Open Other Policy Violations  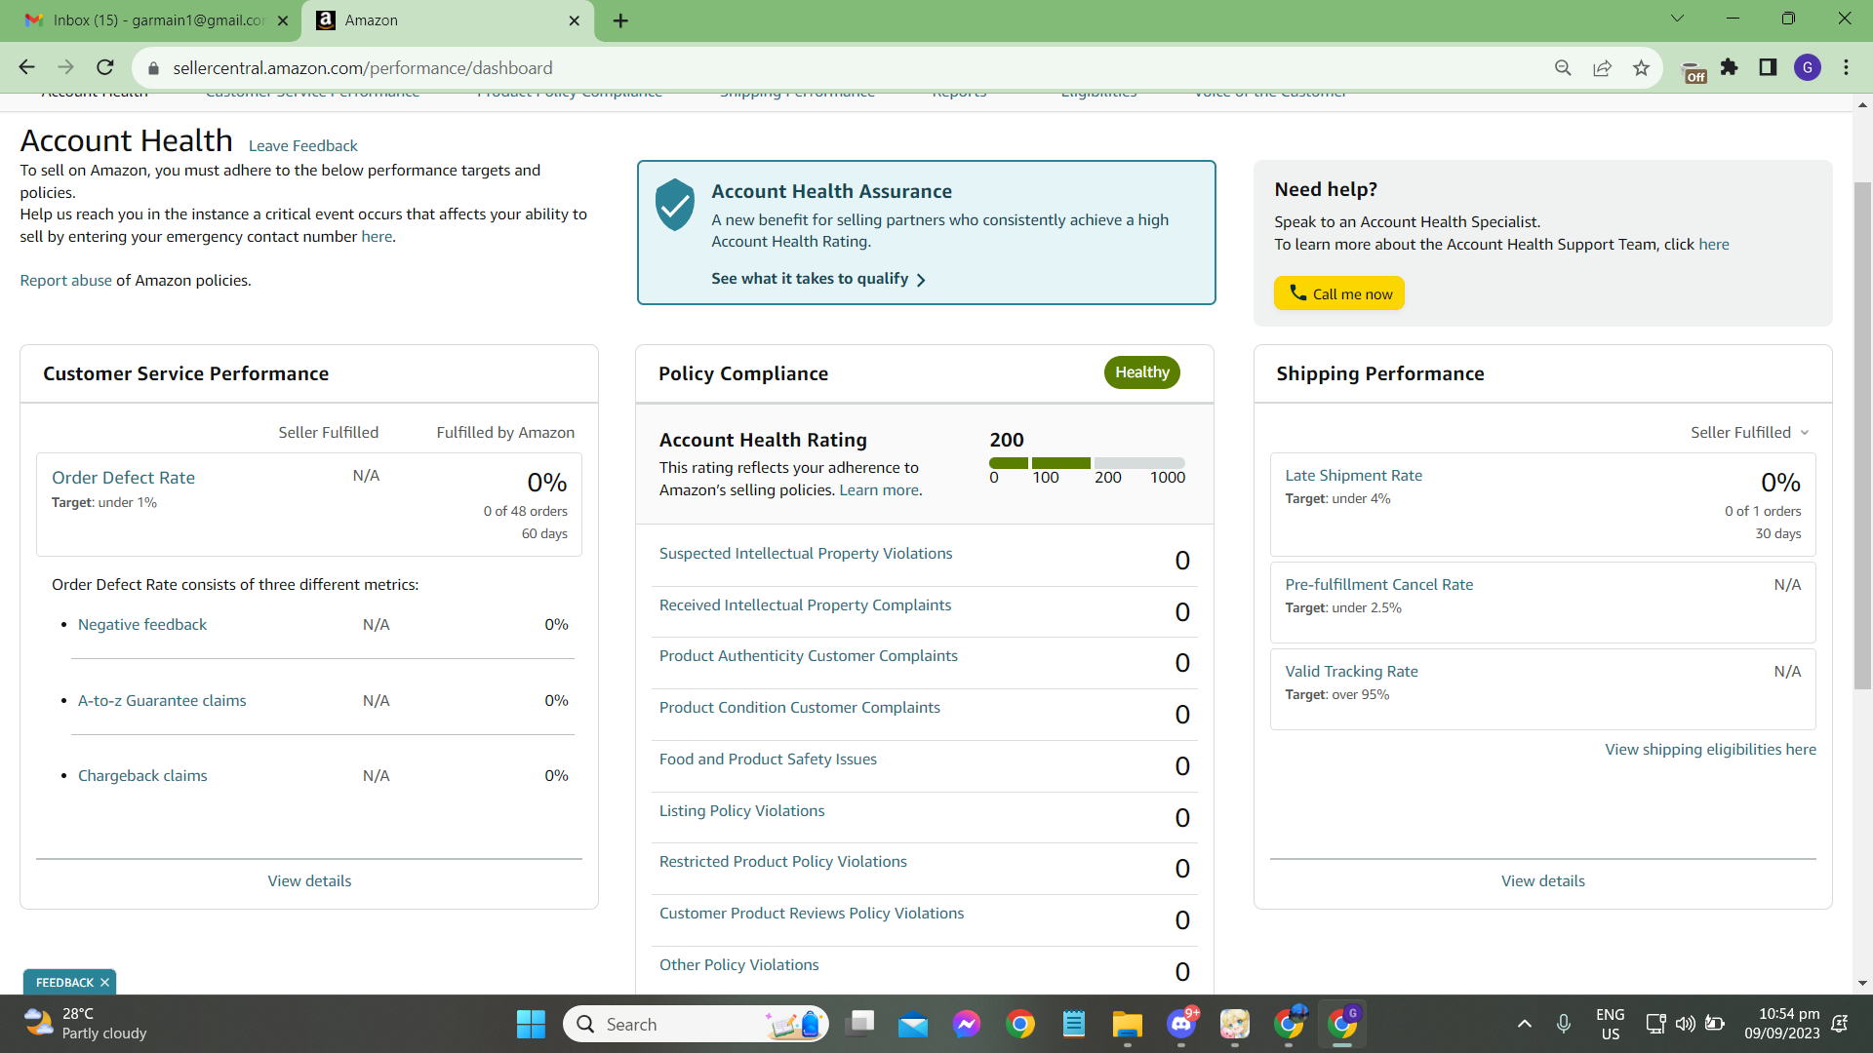[x=739, y=964]
